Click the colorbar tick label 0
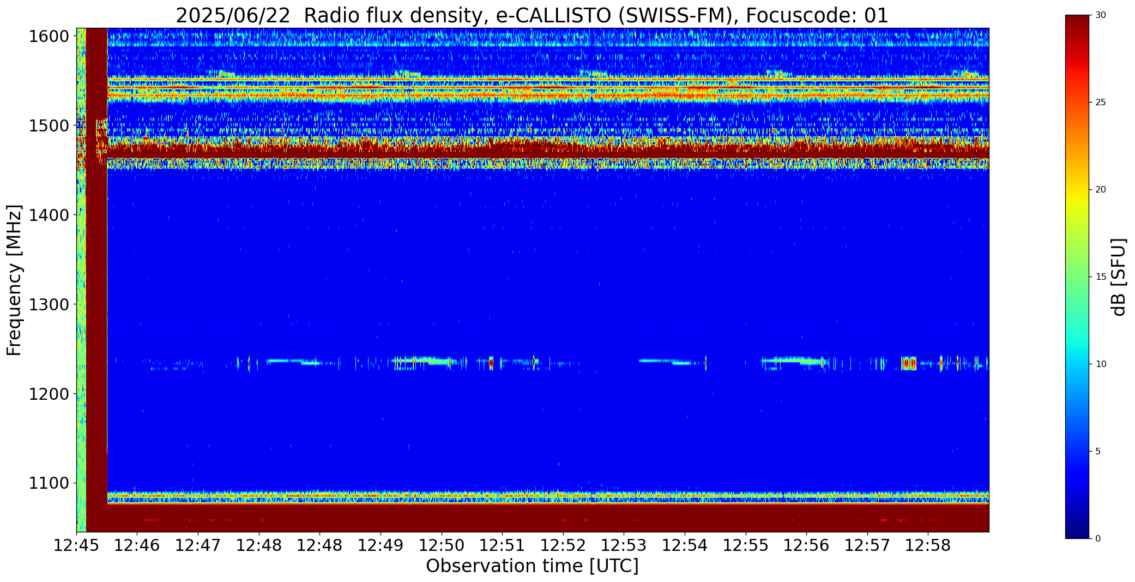 click(x=1098, y=539)
